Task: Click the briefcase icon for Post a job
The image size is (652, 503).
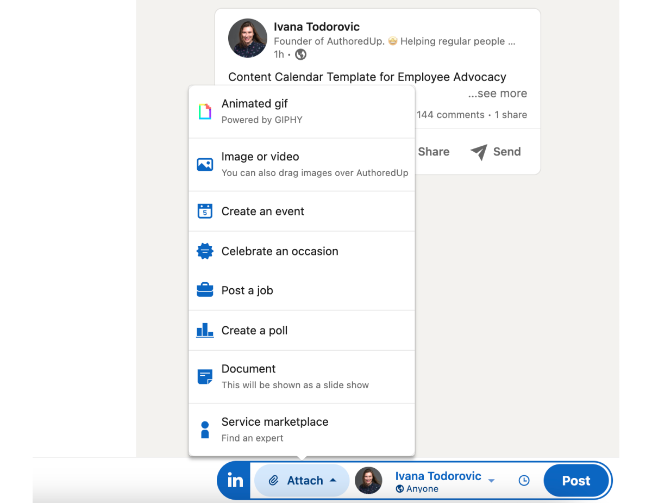Action: pyautogui.click(x=205, y=290)
